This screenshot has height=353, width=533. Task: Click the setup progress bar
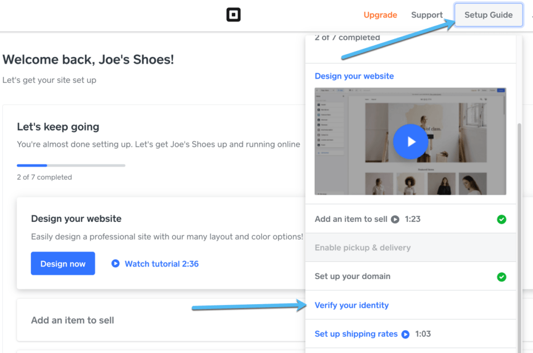pos(71,166)
